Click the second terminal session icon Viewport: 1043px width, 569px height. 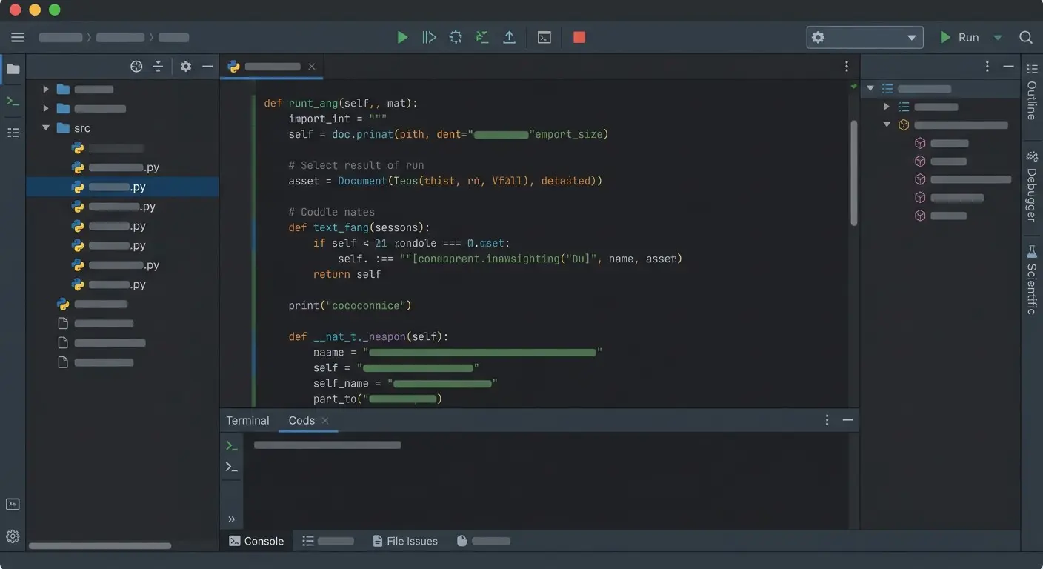(232, 467)
